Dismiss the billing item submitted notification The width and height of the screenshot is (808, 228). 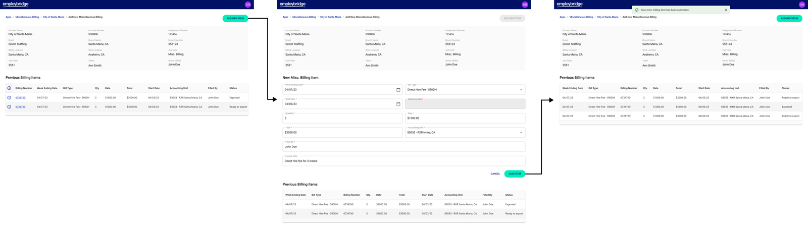tap(726, 10)
